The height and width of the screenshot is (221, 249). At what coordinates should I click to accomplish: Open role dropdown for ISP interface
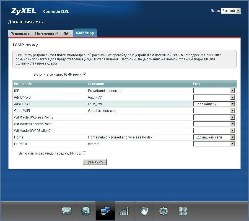(x=214, y=91)
